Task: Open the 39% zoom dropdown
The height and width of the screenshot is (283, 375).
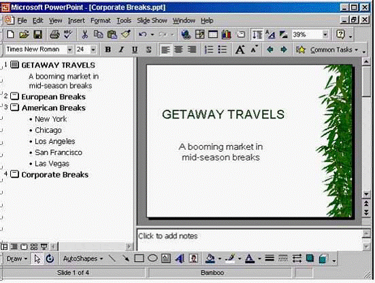Action: 325,35
